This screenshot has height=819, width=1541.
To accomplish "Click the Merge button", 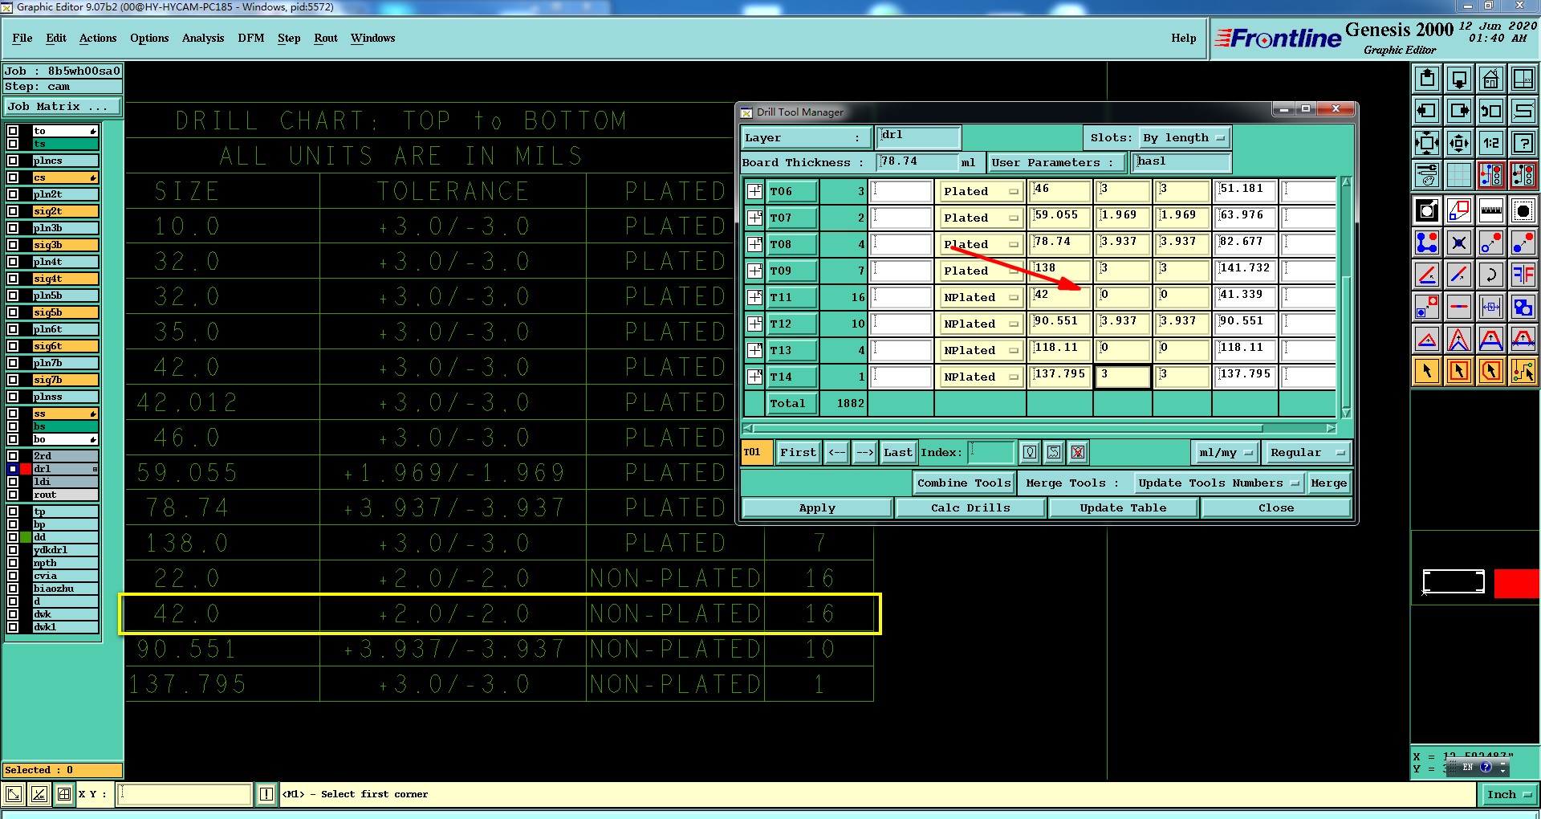I will point(1328,483).
